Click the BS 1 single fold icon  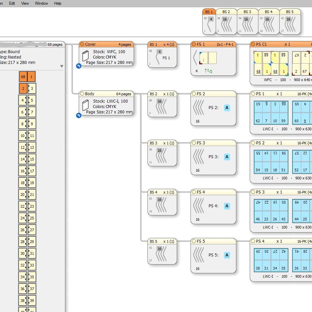pos(158,60)
